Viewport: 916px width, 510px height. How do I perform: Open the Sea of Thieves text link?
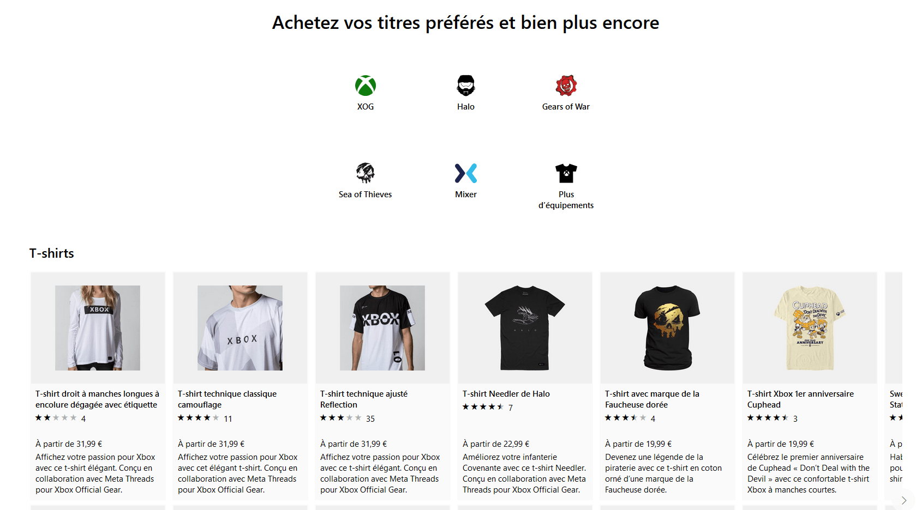pyautogui.click(x=365, y=195)
